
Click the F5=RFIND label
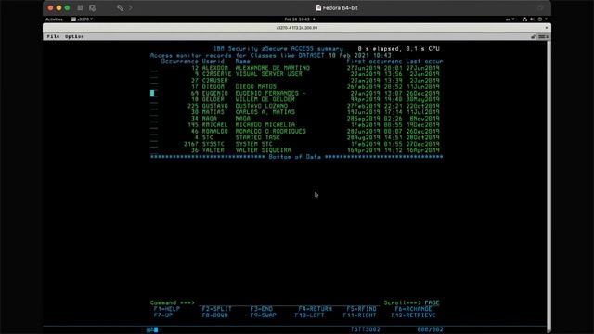coord(361,309)
